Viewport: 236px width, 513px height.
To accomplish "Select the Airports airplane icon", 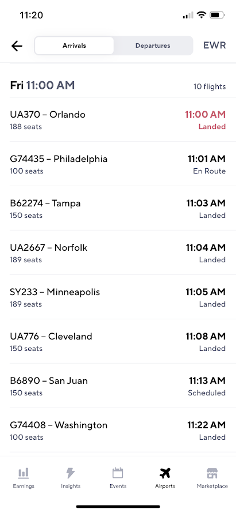I will tap(165, 473).
